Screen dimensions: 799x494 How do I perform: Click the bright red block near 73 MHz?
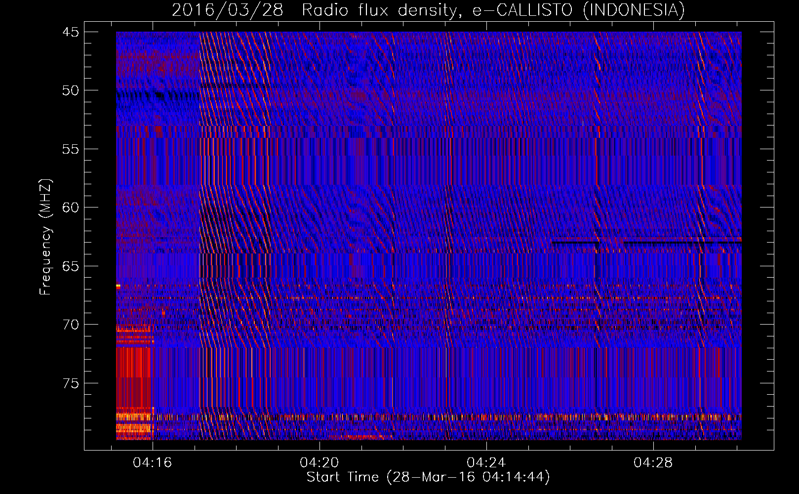[x=133, y=378]
